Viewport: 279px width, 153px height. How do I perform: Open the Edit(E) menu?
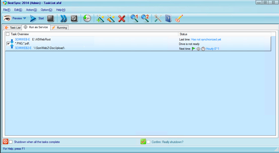pyautogui.click(x=18, y=10)
